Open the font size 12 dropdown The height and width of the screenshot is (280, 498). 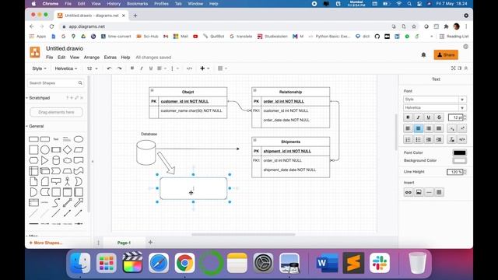[92, 68]
